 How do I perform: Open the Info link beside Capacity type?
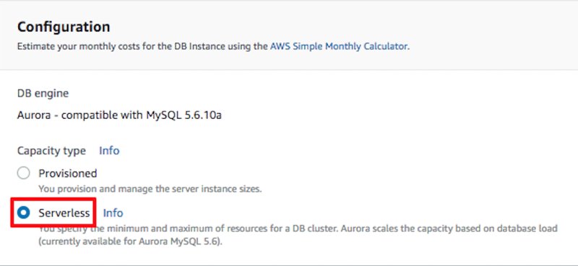pyautogui.click(x=109, y=151)
